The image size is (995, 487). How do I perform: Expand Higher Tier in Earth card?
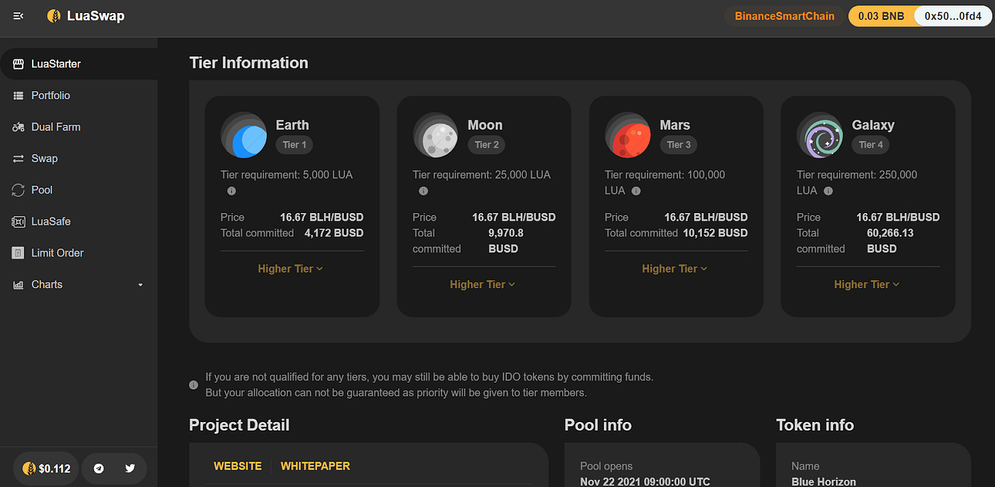290,269
